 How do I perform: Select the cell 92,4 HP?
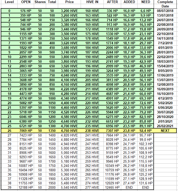tap(145, 131)
